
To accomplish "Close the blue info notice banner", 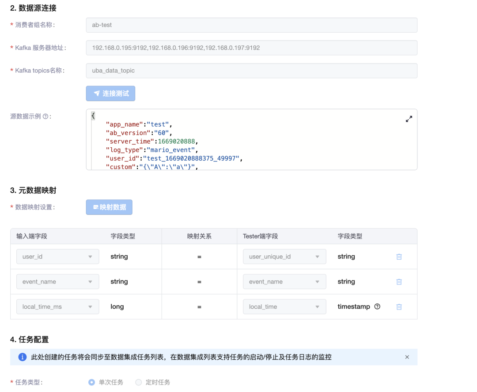I will 407,357.
